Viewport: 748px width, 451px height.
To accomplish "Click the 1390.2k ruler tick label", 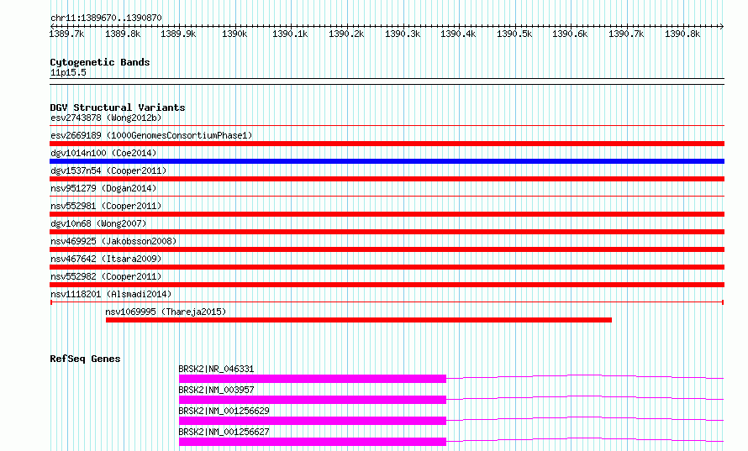I will pyautogui.click(x=346, y=34).
